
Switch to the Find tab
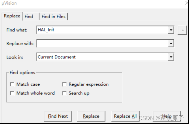31,17
